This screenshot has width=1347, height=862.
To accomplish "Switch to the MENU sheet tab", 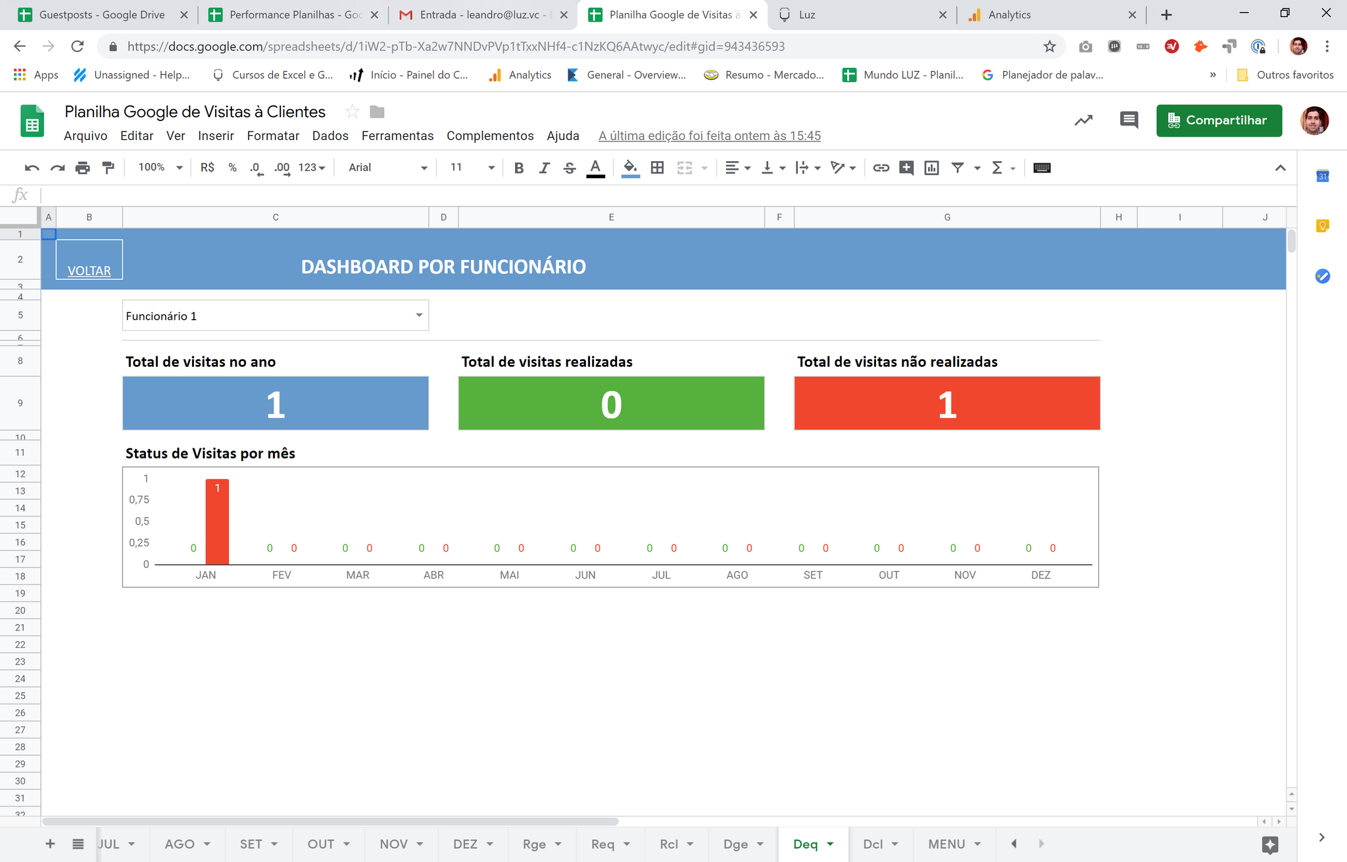I will pos(946,844).
